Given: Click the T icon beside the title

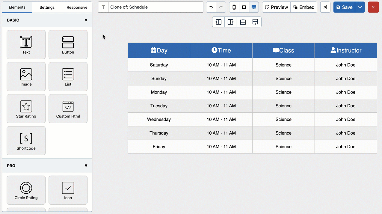Looking at the screenshot, I should pyautogui.click(x=103, y=7).
